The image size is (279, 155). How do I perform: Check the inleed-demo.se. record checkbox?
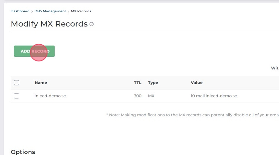(x=17, y=96)
